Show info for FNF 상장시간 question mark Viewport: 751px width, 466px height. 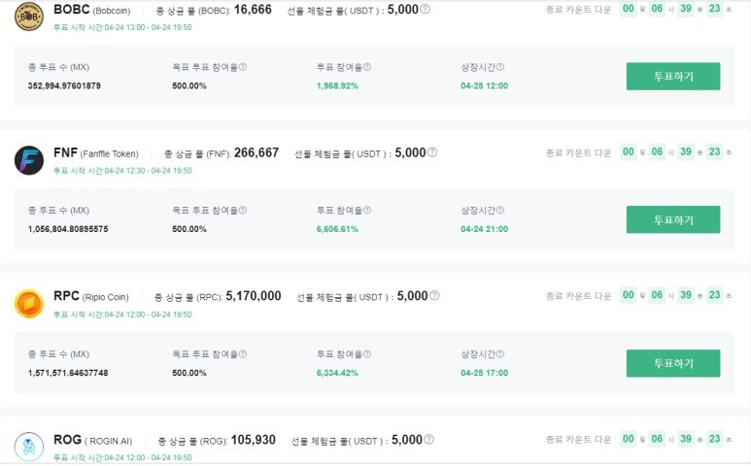500,210
